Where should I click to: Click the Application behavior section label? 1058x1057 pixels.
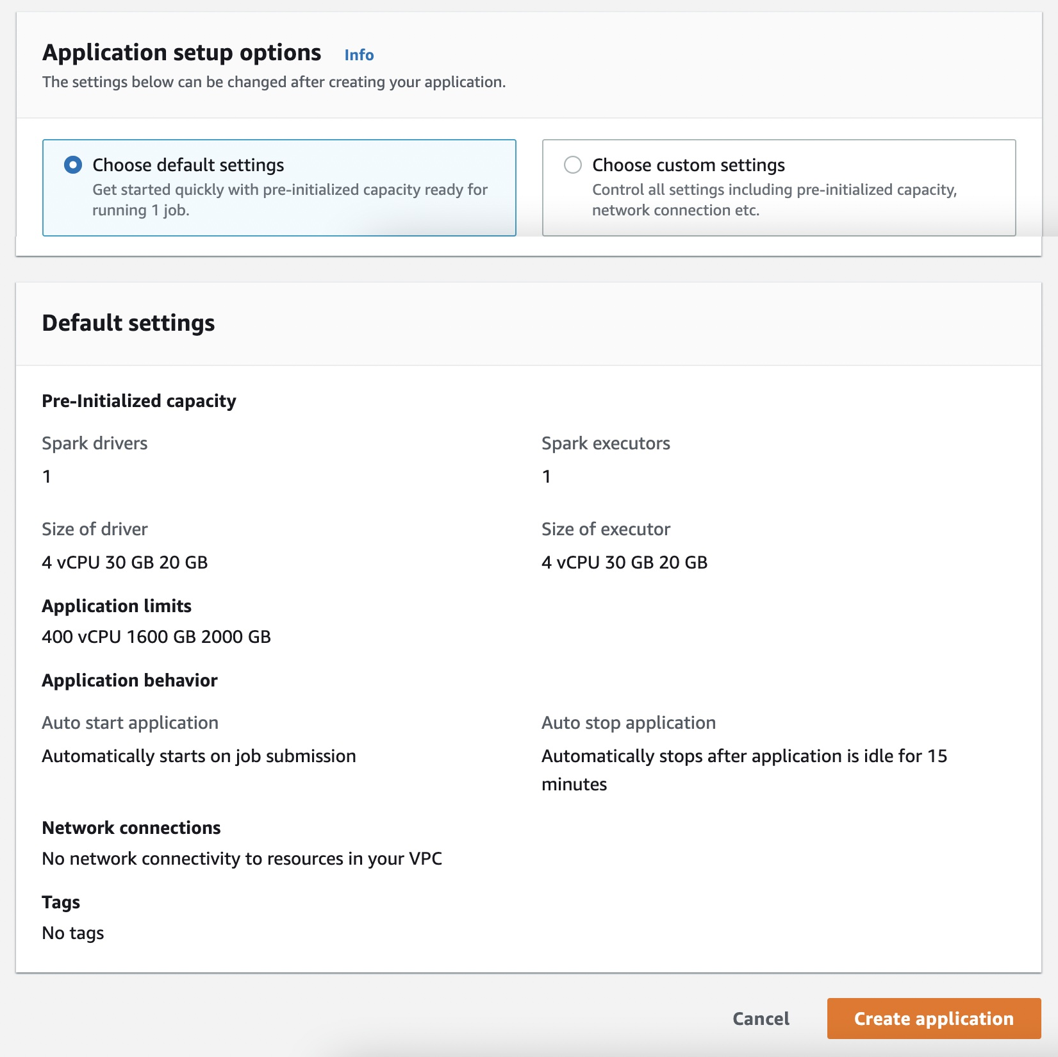pyautogui.click(x=129, y=680)
